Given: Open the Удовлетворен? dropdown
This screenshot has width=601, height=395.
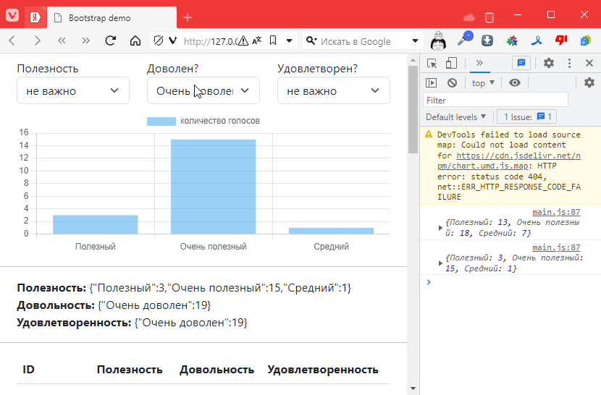Looking at the screenshot, I should 333,90.
